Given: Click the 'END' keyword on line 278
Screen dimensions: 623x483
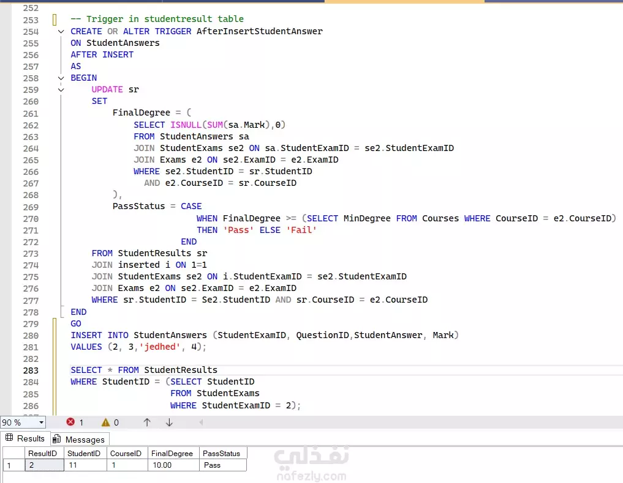Looking at the screenshot, I should coord(78,312).
